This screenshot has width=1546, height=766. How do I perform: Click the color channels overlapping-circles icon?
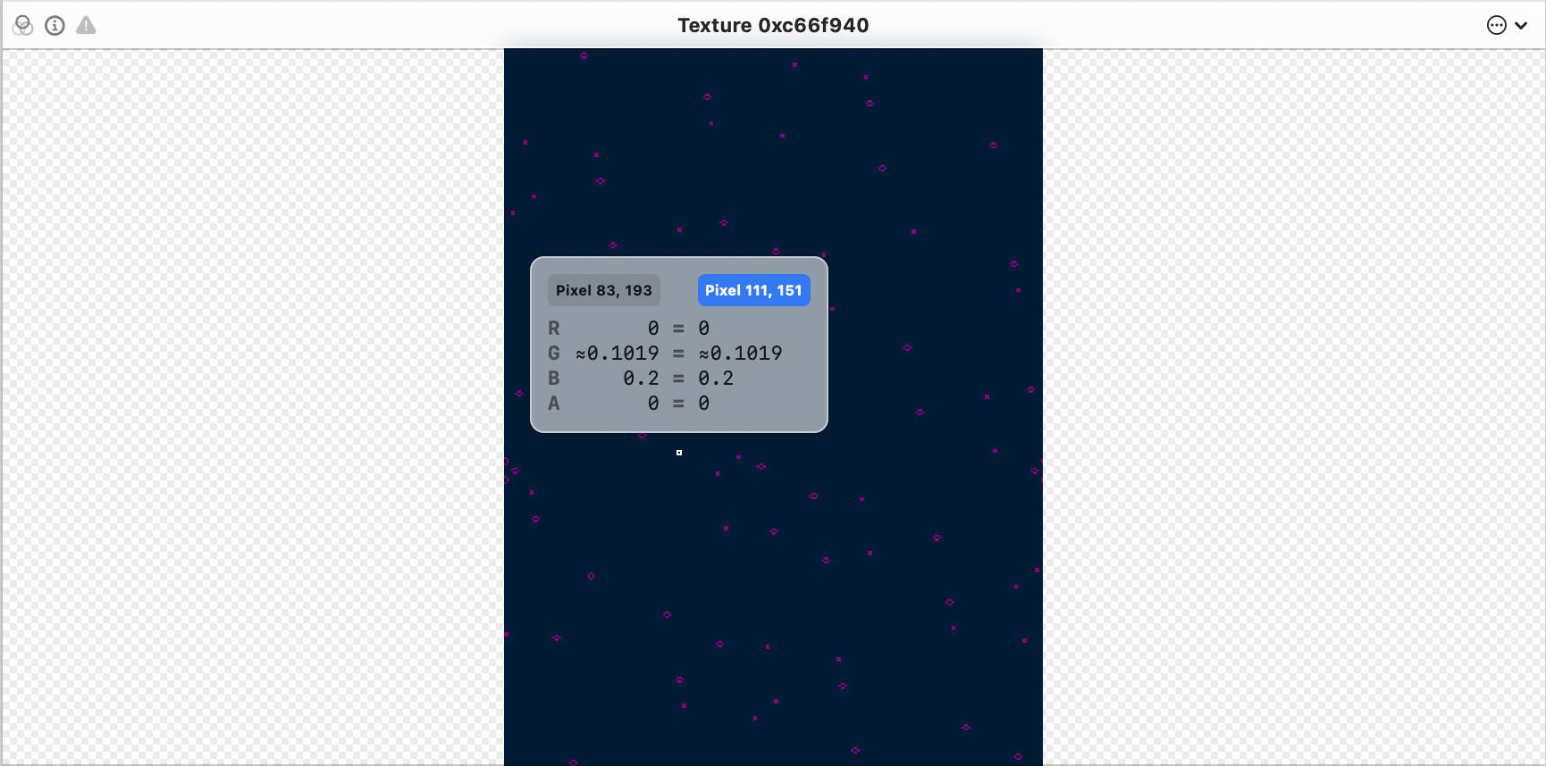pos(23,26)
